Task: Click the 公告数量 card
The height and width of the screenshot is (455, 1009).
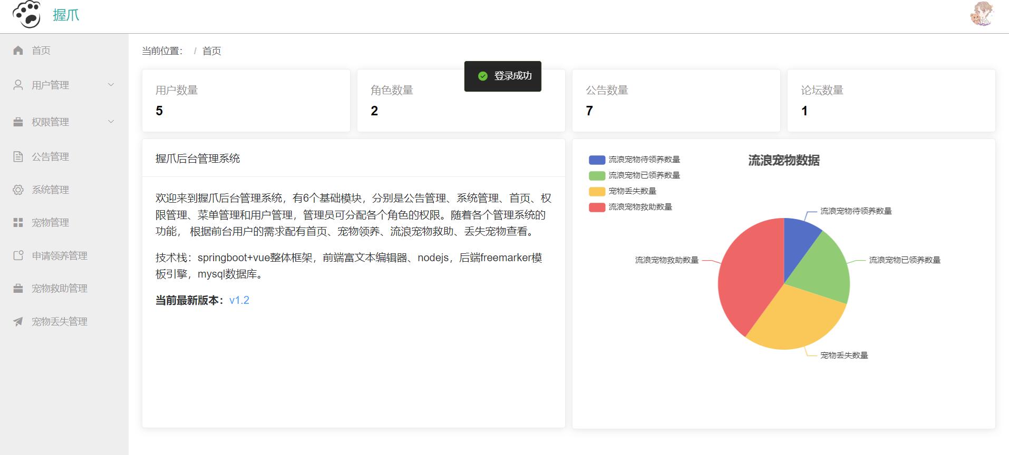Action: [x=676, y=101]
